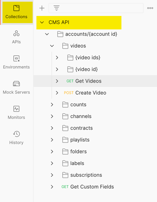
Task: Click the labels folder icon
Action: [65, 163]
